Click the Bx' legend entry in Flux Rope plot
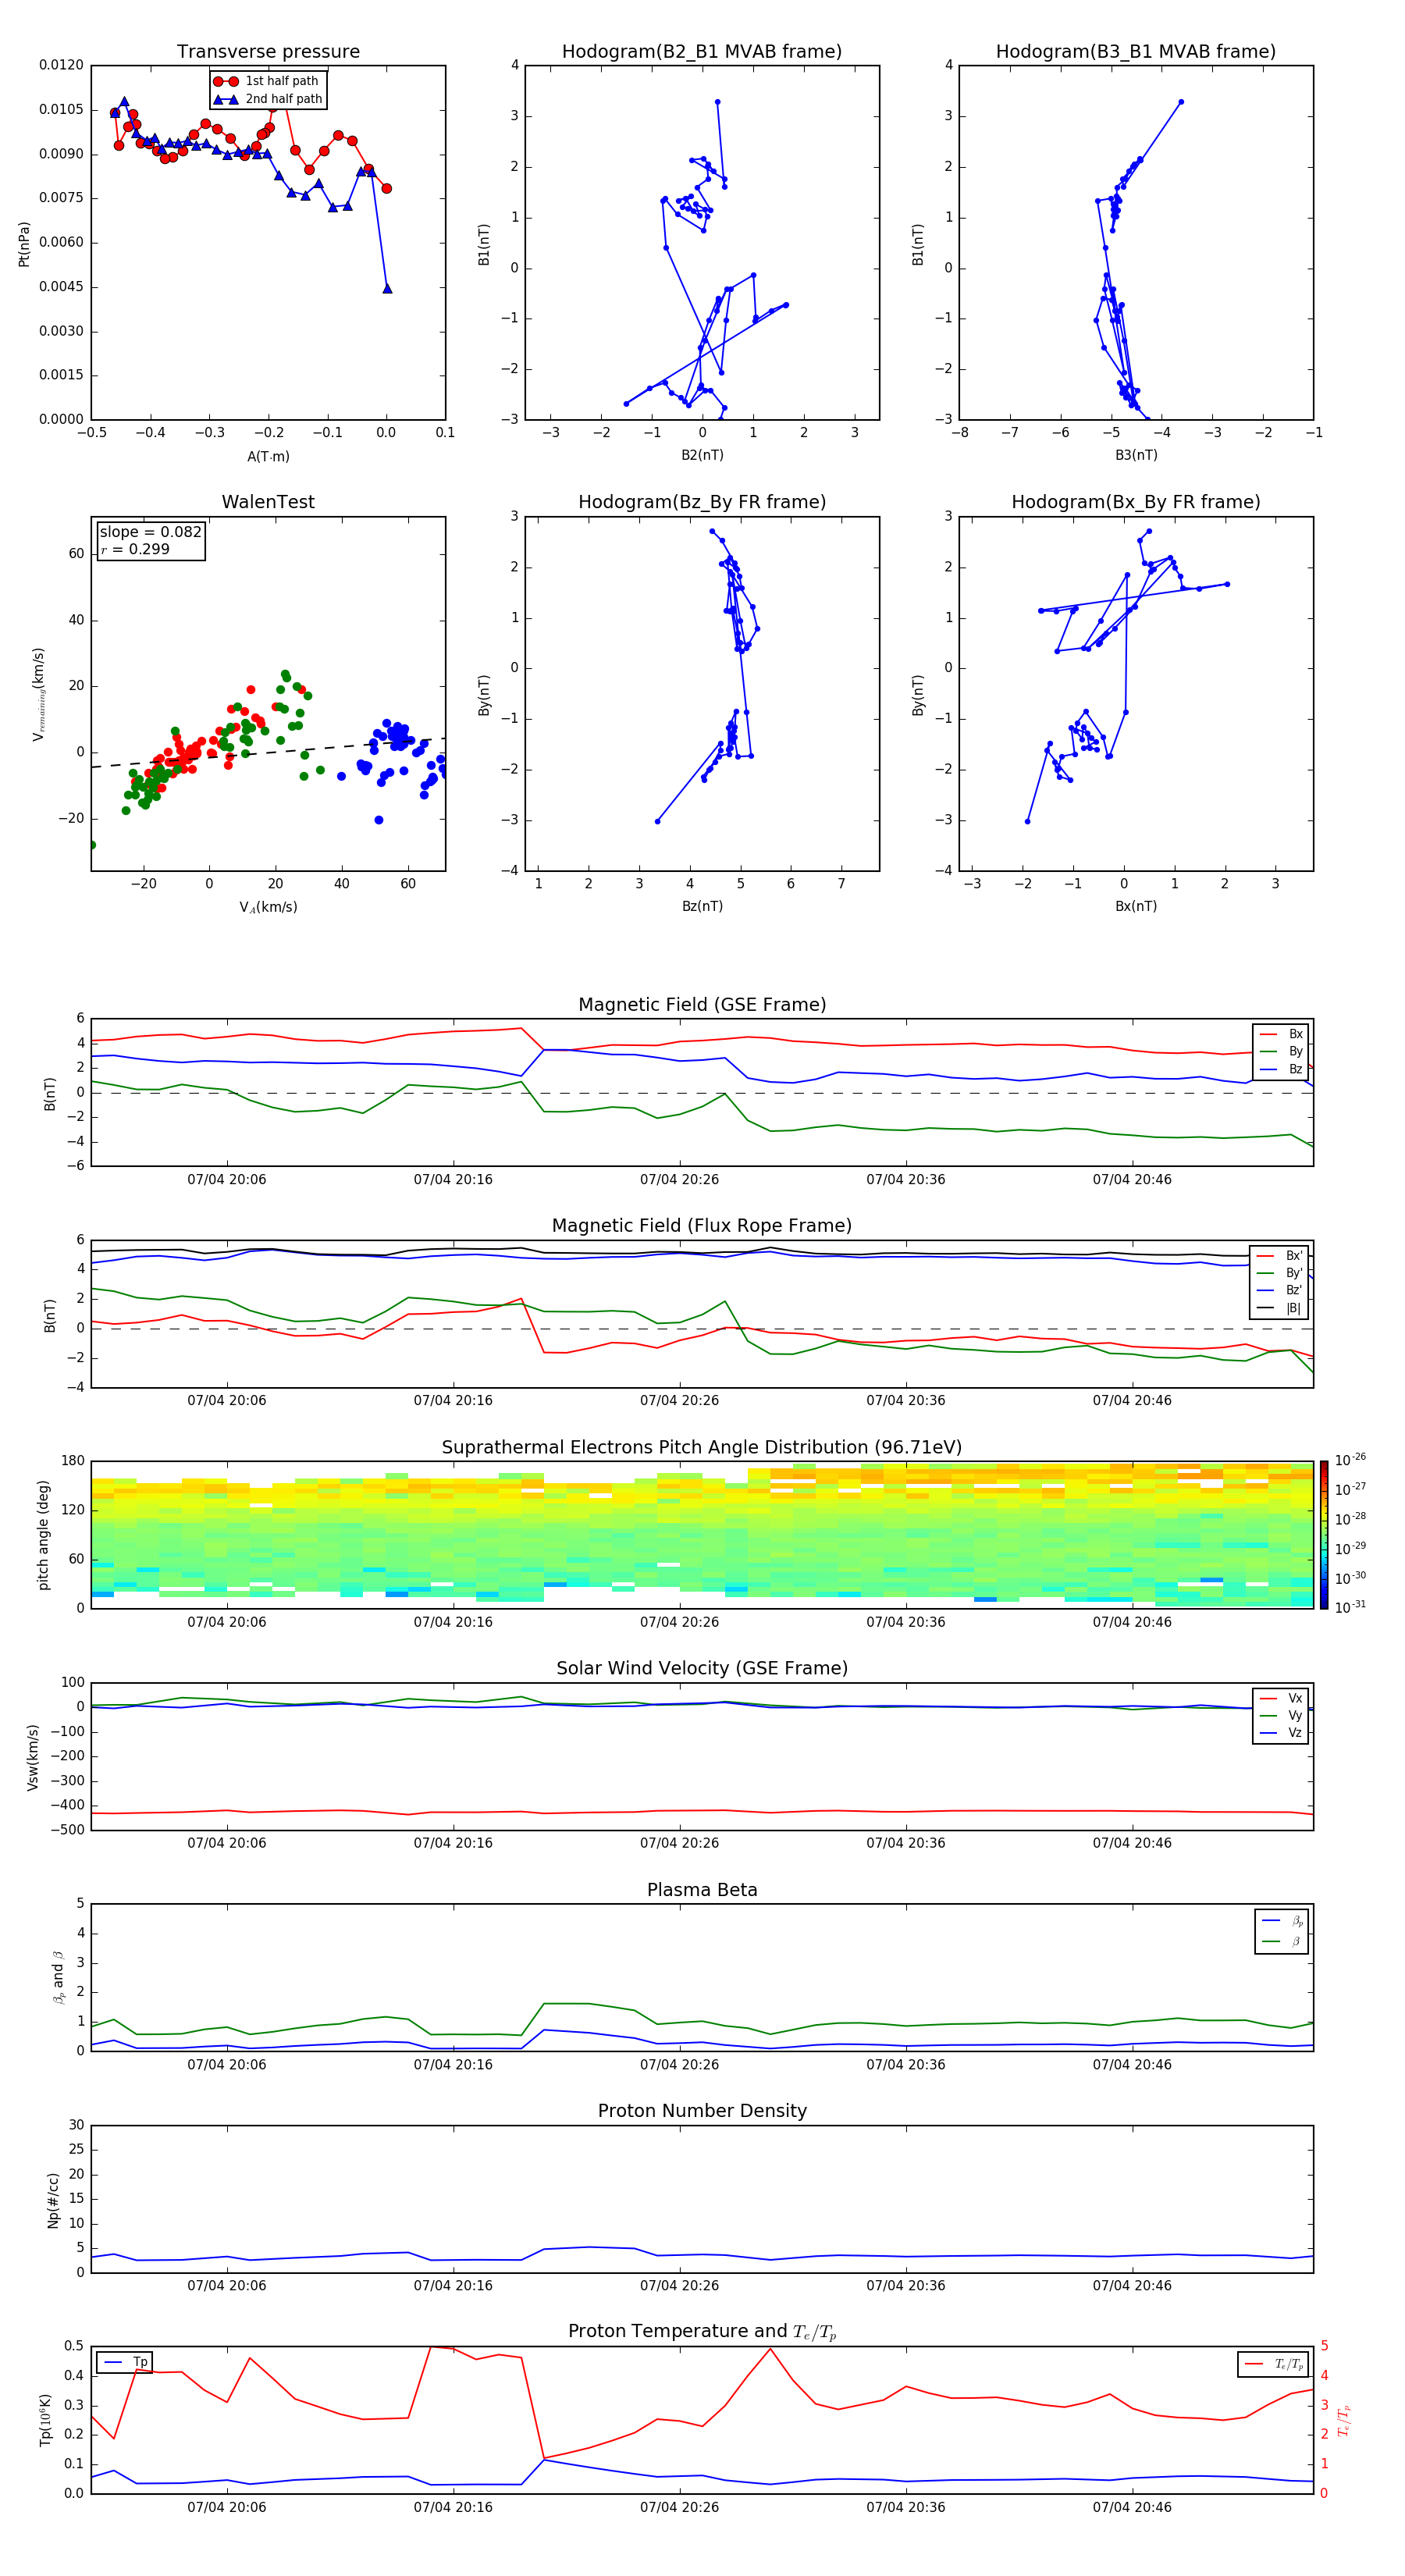 [1280, 1256]
